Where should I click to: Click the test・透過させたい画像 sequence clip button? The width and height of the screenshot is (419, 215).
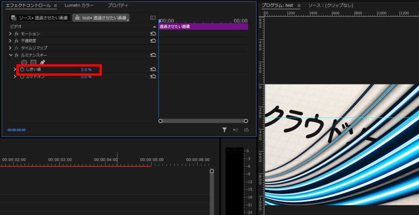click(x=101, y=18)
